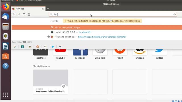Select the New Tab tab
Screen dimensions: 182x102
[28, 9]
